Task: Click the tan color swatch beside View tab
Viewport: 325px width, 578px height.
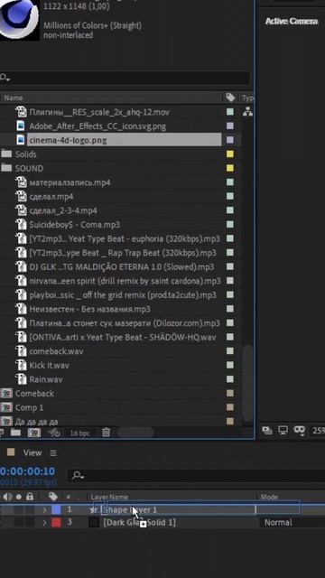Action: point(11,452)
